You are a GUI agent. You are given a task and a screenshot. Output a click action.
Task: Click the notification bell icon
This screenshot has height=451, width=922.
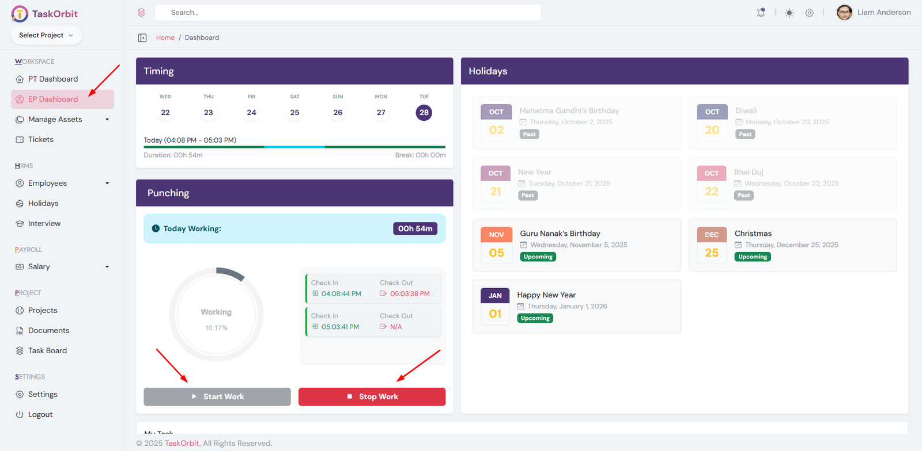[761, 13]
